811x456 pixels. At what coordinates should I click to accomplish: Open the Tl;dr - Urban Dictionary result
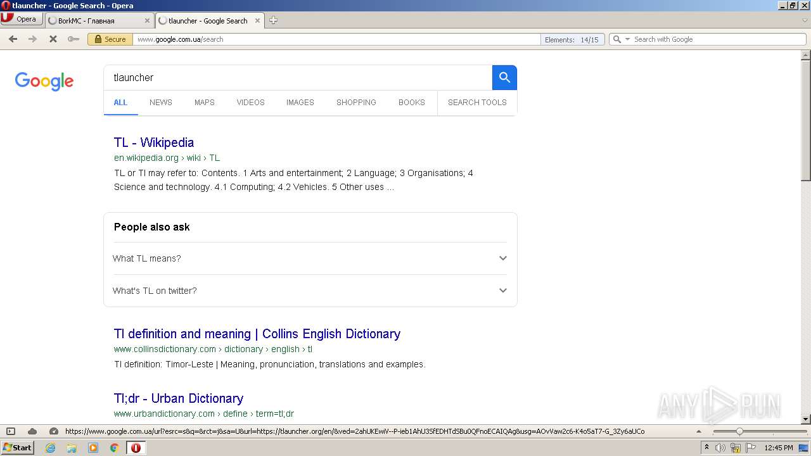coord(179,398)
